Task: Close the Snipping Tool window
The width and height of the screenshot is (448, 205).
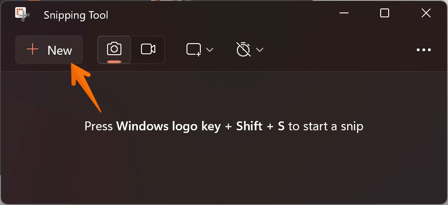Action: pyautogui.click(x=426, y=14)
